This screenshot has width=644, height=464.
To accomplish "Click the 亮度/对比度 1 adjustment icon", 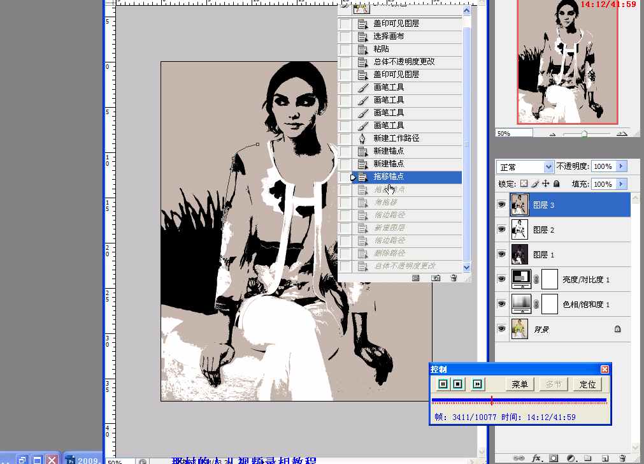I will pos(521,279).
